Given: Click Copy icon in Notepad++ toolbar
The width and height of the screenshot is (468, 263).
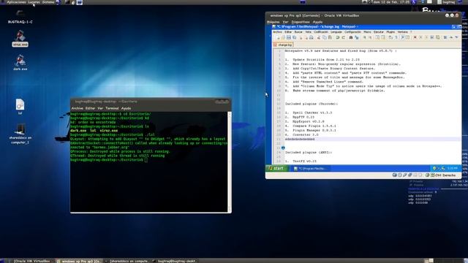Looking at the screenshot, I should 325,37.
